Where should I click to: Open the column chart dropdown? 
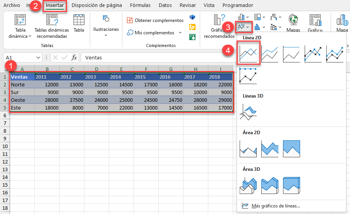[244, 17]
